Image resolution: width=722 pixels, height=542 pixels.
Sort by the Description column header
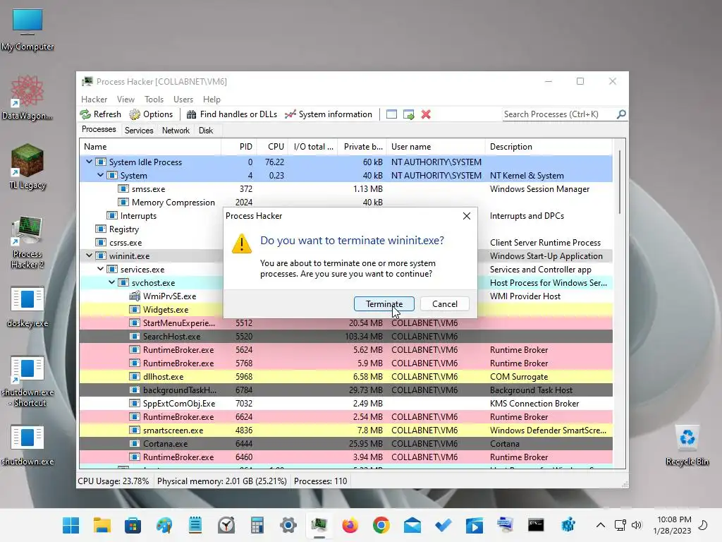(x=549, y=147)
